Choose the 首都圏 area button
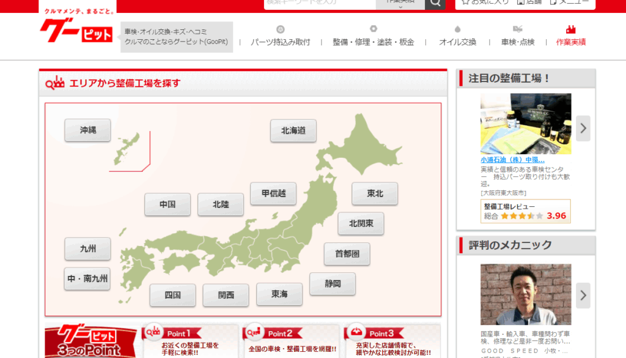626x358 pixels. click(x=347, y=254)
